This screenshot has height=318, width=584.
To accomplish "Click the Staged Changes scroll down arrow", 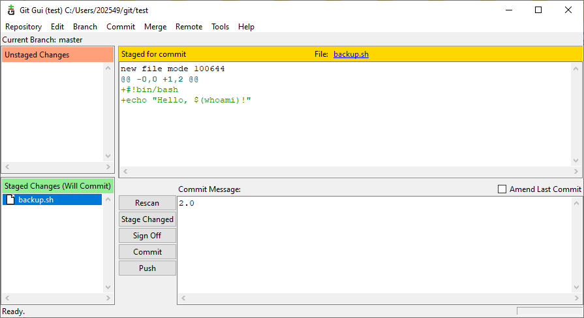I will coord(108,287).
